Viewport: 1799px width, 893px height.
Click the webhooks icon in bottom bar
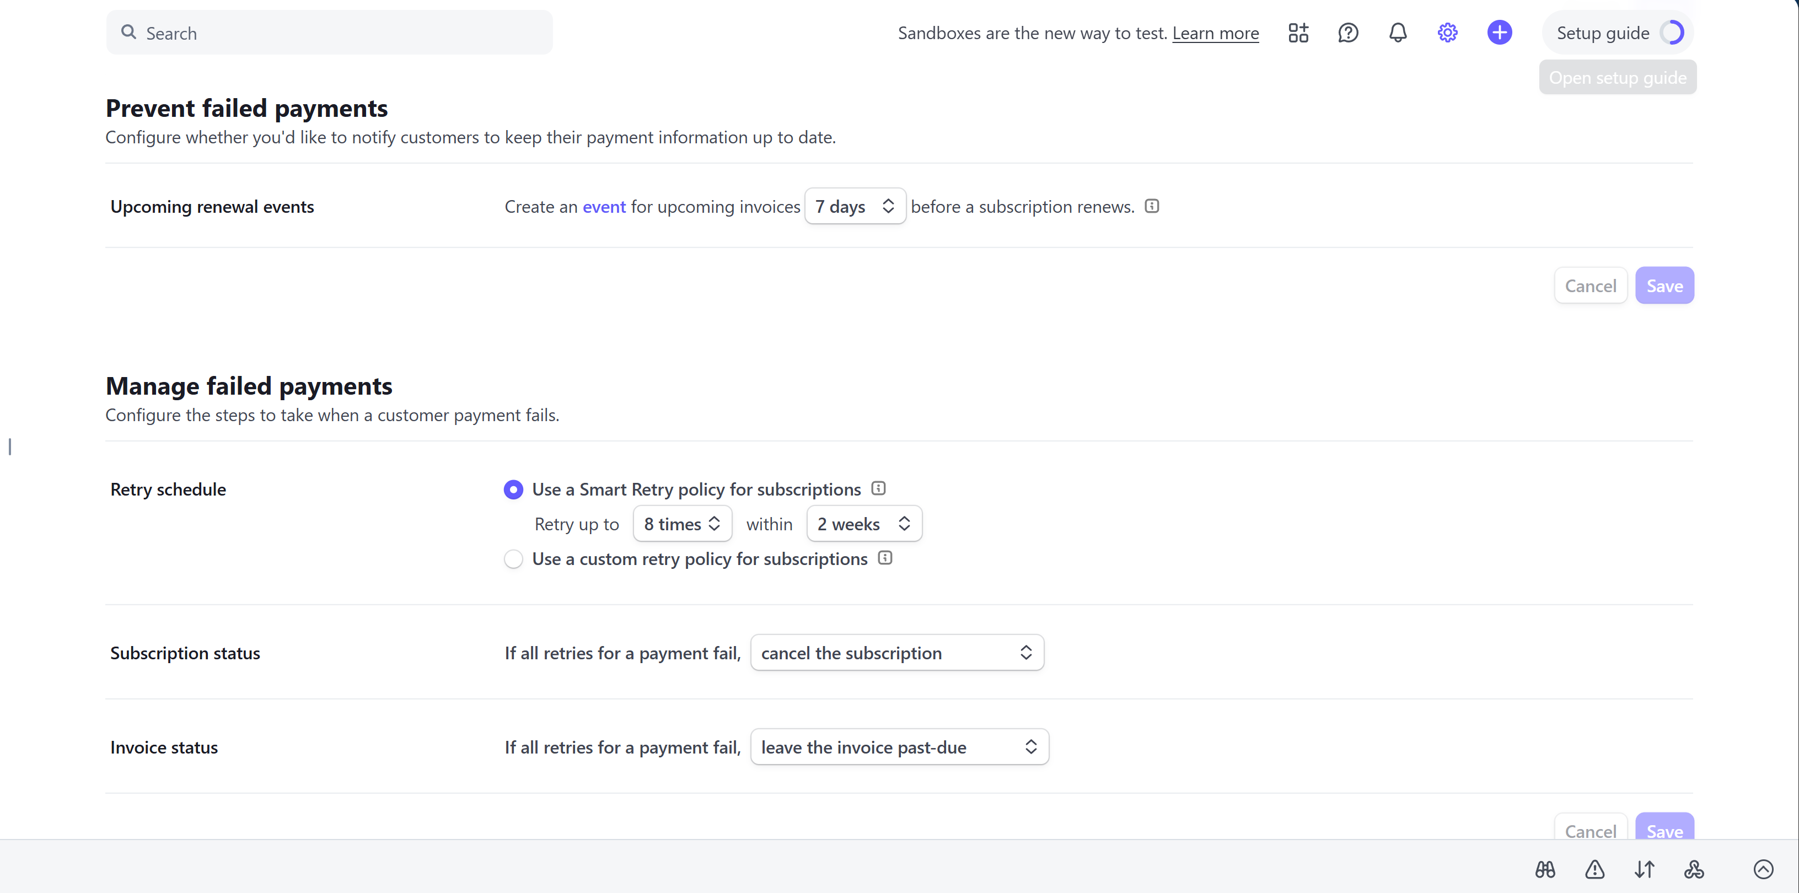click(x=1694, y=869)
